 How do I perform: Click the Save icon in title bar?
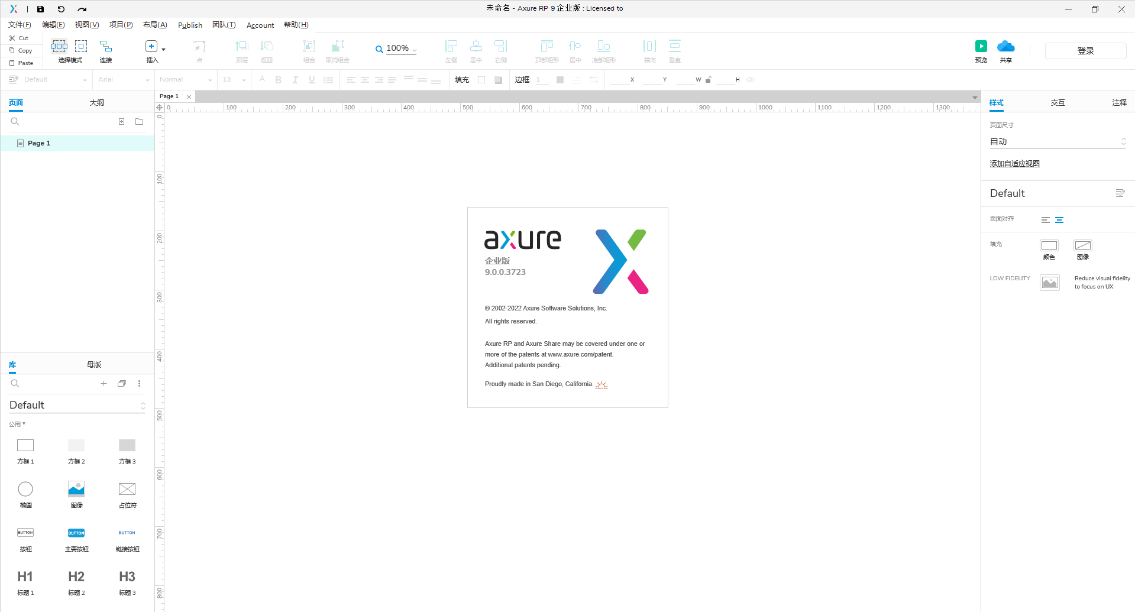click(x=40, y=9)
